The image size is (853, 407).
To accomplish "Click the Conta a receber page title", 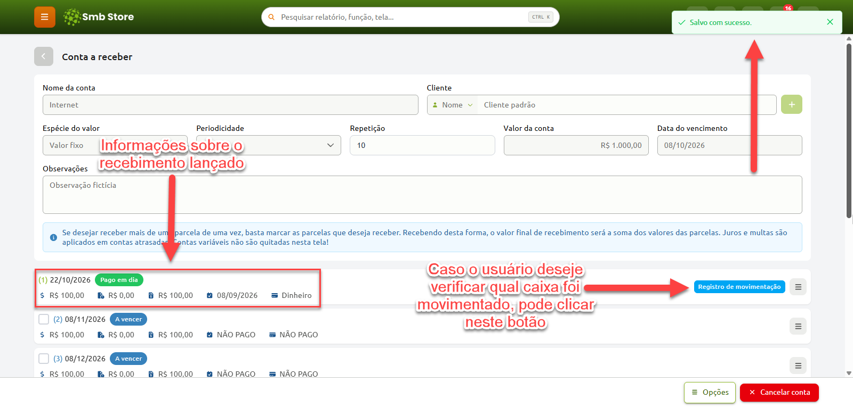I will click(97, 57).
